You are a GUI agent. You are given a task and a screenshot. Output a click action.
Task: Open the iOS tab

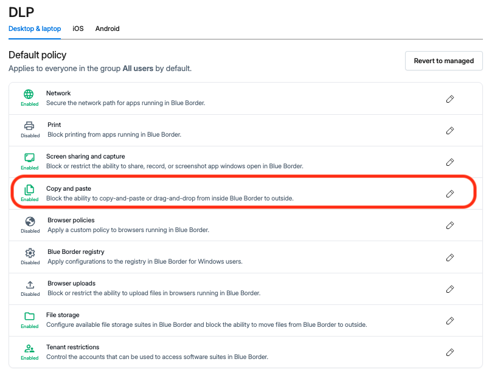point(78,29)
